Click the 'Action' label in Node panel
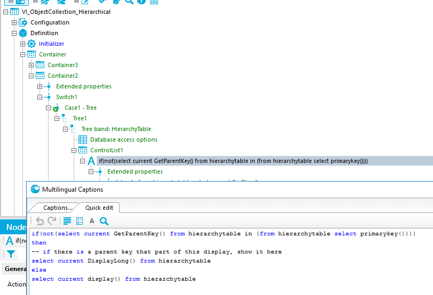Screen dimensions: 433x295 click(x=17, y=284)
